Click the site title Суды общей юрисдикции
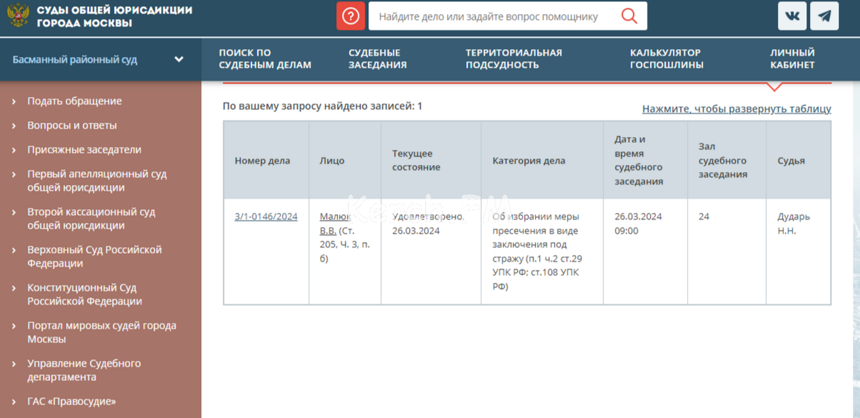Image resolution: width=860 pixels, height=418 pixels. [x=114, y=16]
